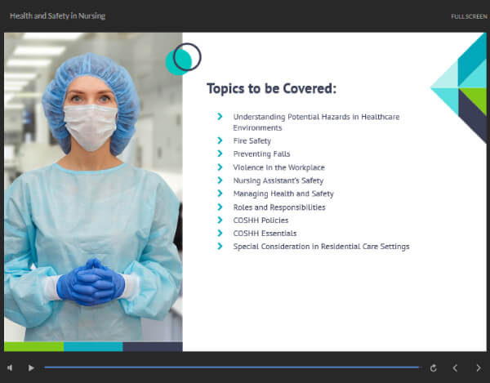Click the Topics to be Covered heading
This screenshot has height=383, width=490.
click(272, 88)
